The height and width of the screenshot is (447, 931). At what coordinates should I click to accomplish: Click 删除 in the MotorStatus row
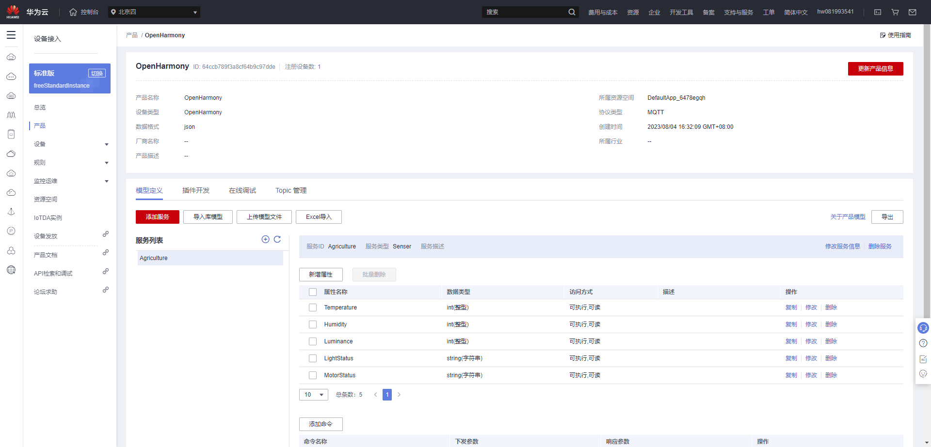pyautogui.click(x=831, y=375)
